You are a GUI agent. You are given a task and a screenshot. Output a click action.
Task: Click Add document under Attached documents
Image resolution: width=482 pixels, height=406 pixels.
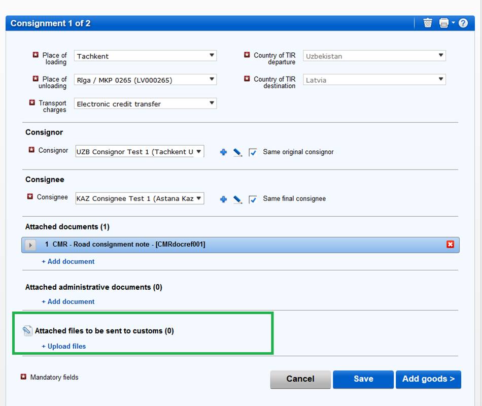[x=68, y=261]
